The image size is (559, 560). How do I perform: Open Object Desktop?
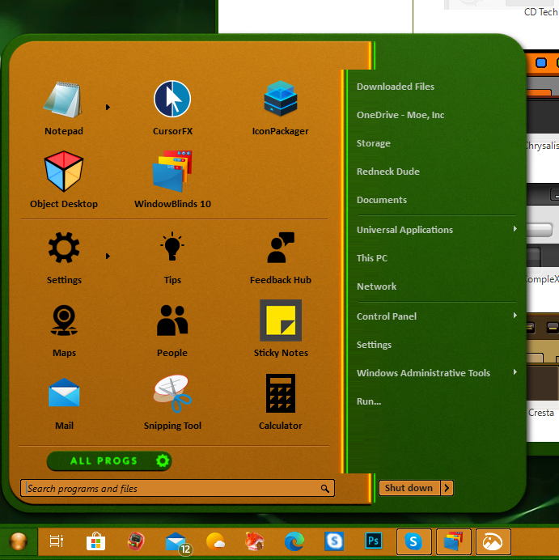click(64, 179)
